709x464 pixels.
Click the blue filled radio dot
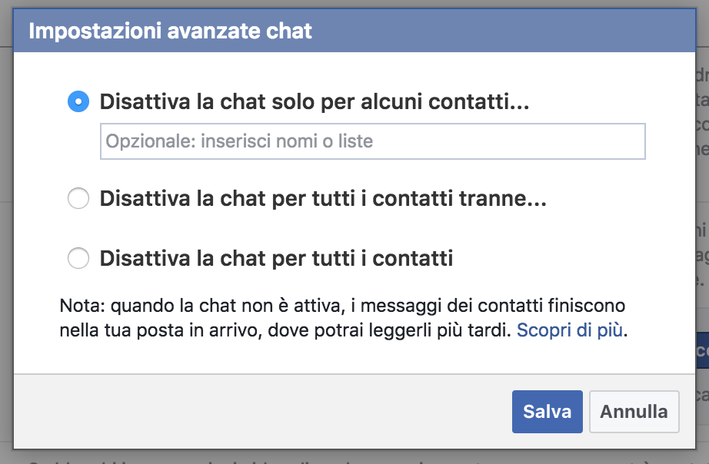pyautogui.click(x=78, y=101)
